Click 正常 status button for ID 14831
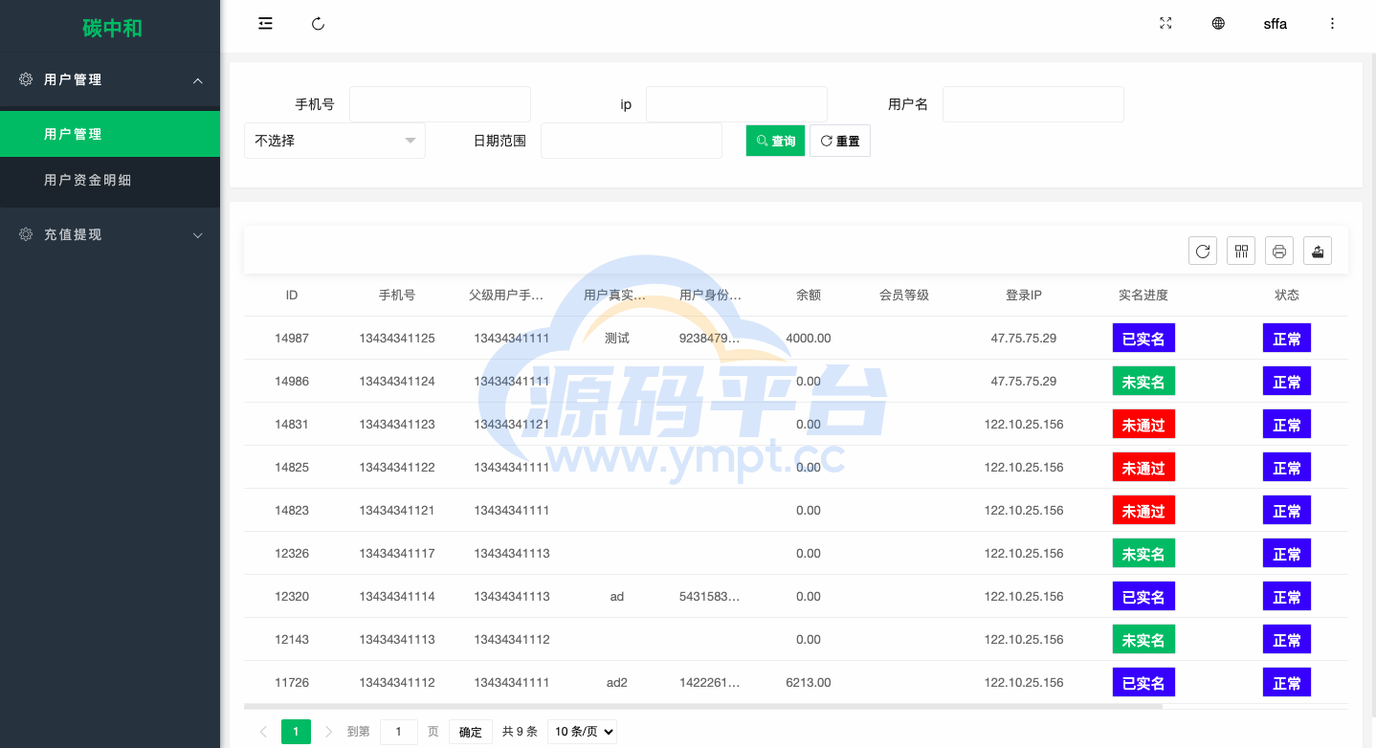 (x=1287, y=424)
